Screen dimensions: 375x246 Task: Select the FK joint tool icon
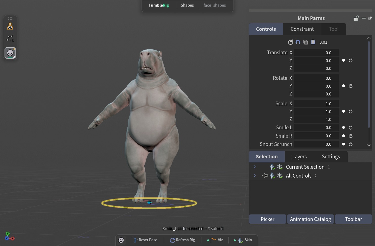[10, 39]
